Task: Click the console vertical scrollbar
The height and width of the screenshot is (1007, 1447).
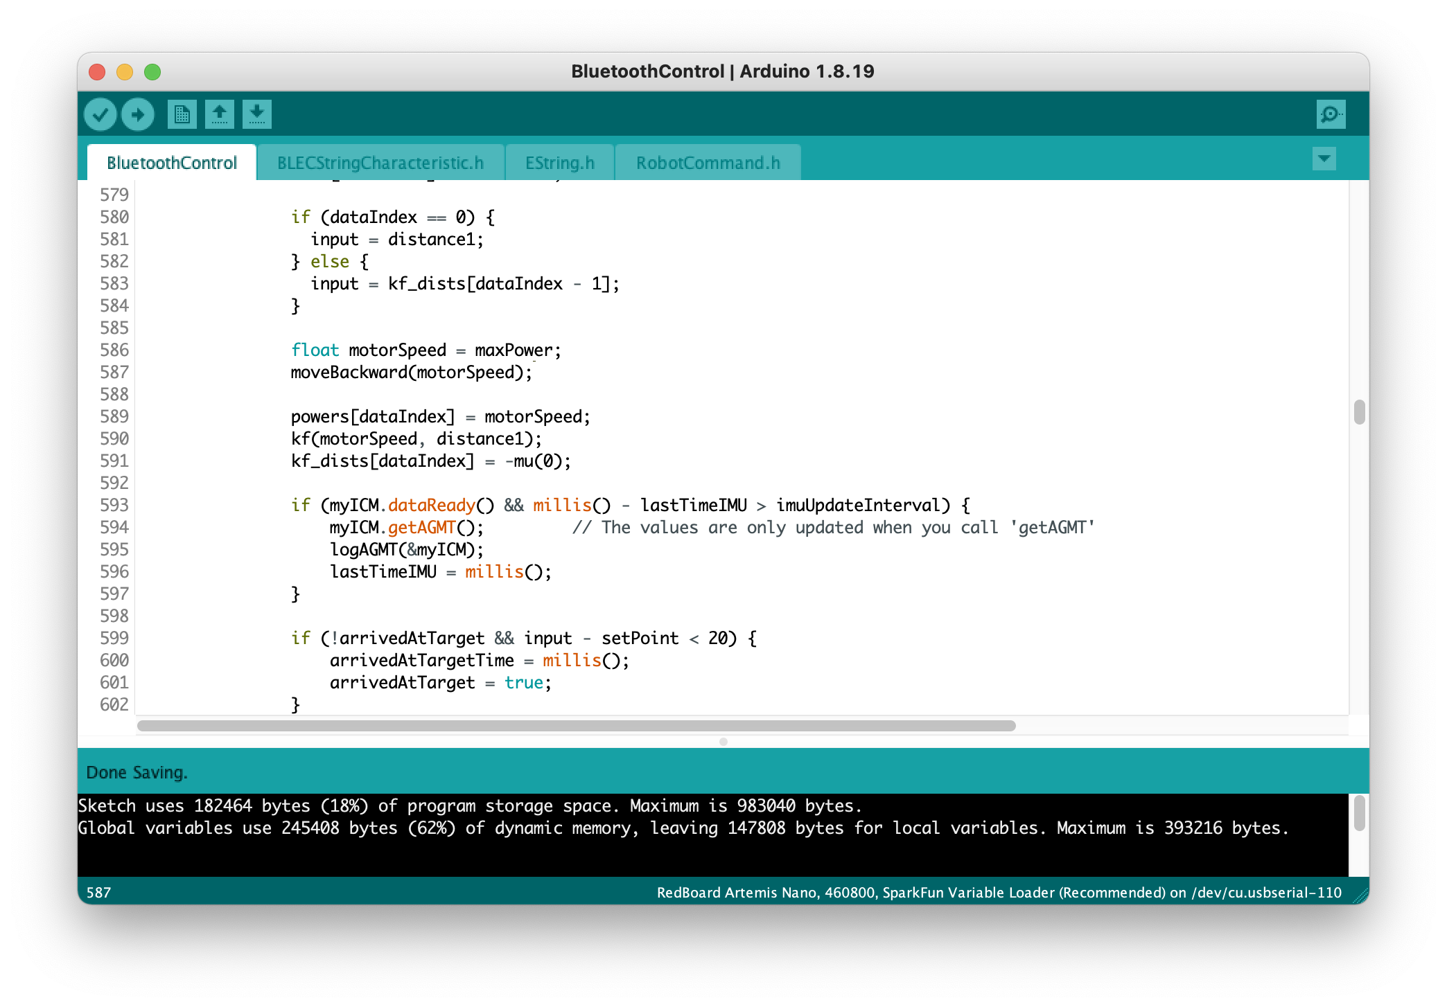Action: point(1359,813)
